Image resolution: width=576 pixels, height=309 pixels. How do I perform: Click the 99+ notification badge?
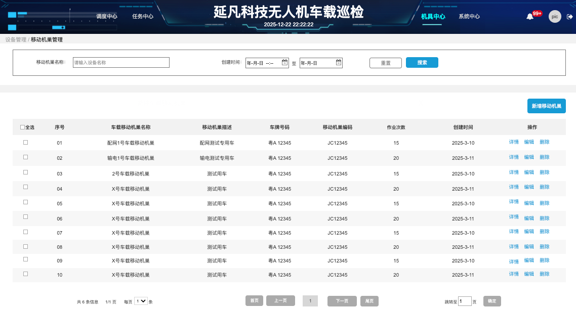[x=537, y=13]
